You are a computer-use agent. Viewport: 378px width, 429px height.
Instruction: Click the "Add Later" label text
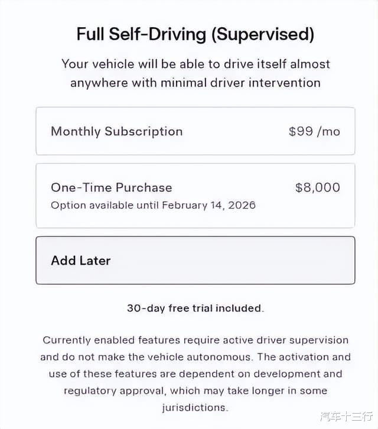(x=81, y=261)
